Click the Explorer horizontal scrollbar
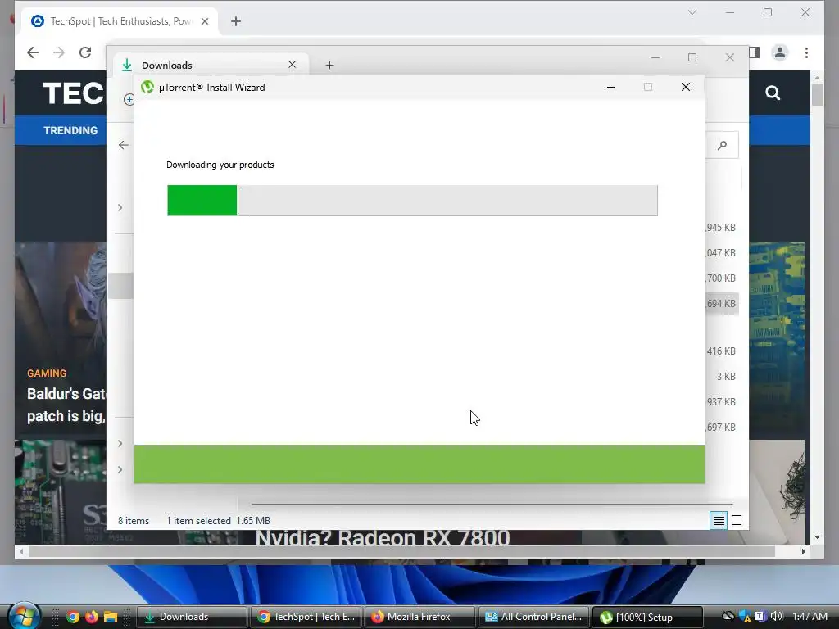 point(492,504)
